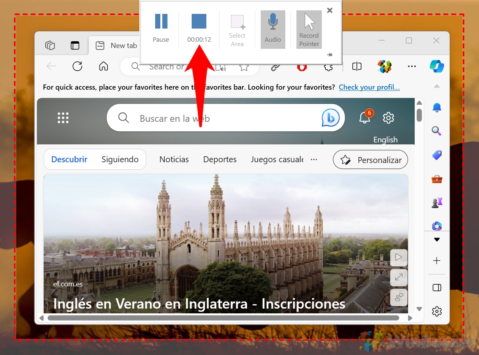Open the sidebar Shopping tag
Image resolution: width=479 pixels, height=355 pixels.
point(437,155)
